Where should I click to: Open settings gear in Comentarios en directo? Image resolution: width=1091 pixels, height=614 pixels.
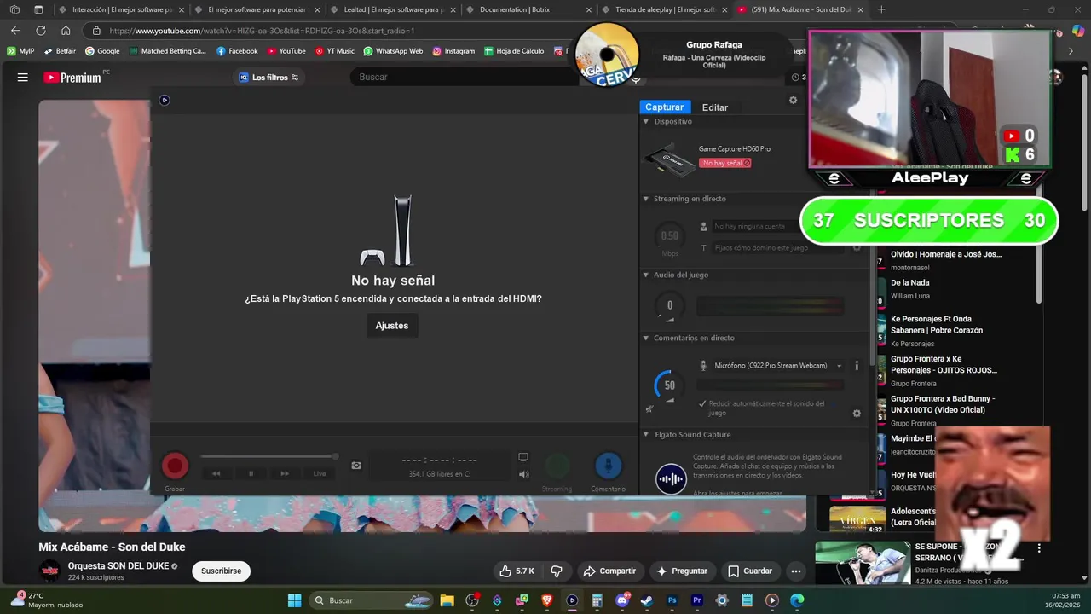(857, 414)
